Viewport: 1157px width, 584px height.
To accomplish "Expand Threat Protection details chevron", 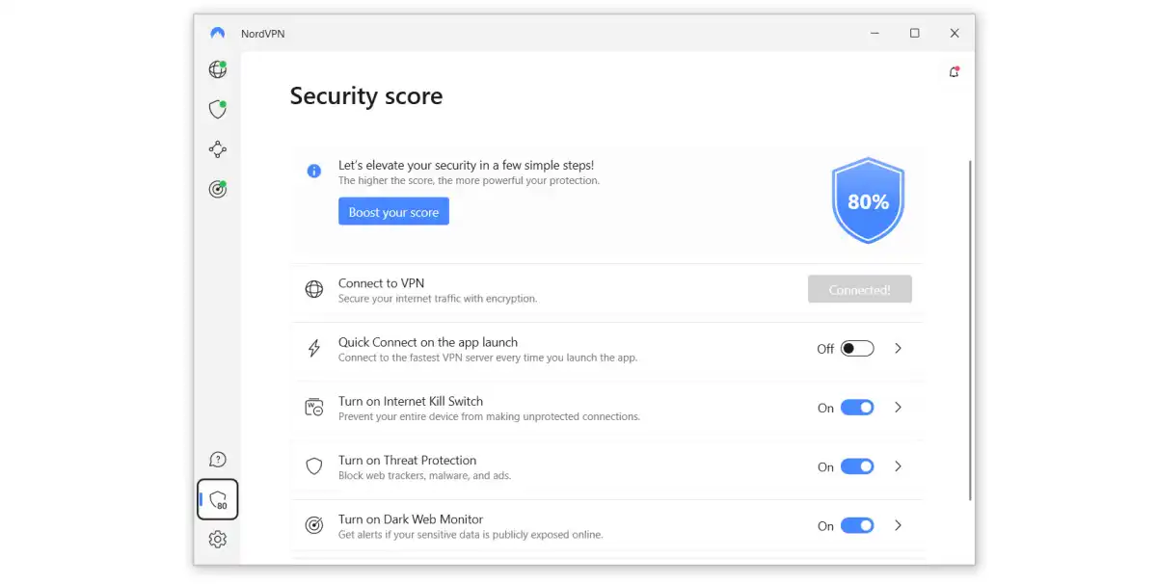I will tap(898, 466).
